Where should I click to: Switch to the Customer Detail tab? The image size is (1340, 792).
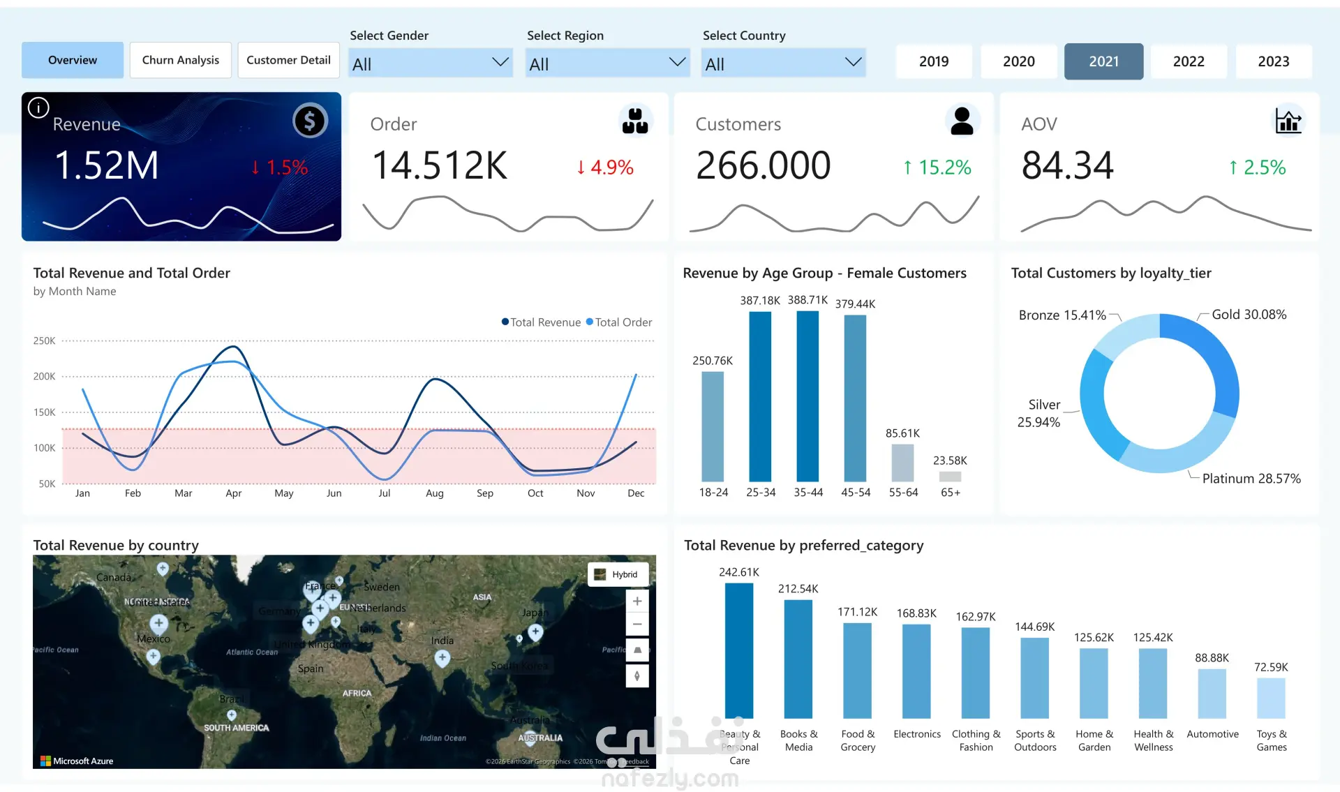pyautogui.click(x=288, y=60)
